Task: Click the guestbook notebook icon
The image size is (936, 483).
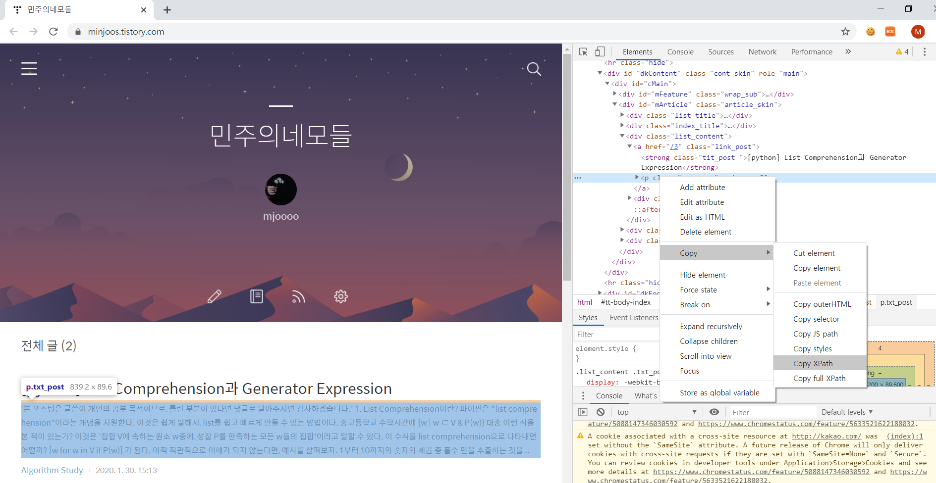Action: (256, 296)
